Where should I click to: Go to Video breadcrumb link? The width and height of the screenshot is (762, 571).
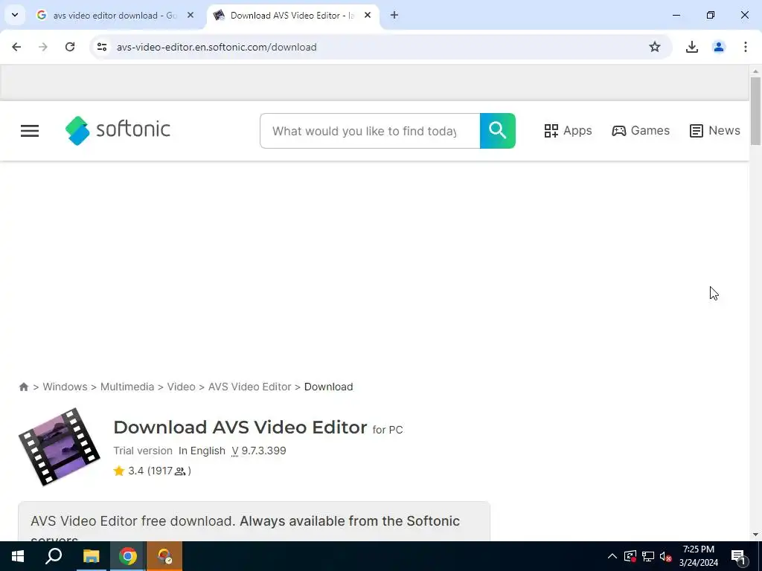click(x=182, y=387)
